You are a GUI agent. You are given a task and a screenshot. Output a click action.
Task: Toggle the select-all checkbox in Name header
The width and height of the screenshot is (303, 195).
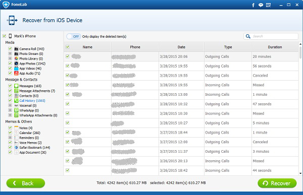[x=68, y=47]
